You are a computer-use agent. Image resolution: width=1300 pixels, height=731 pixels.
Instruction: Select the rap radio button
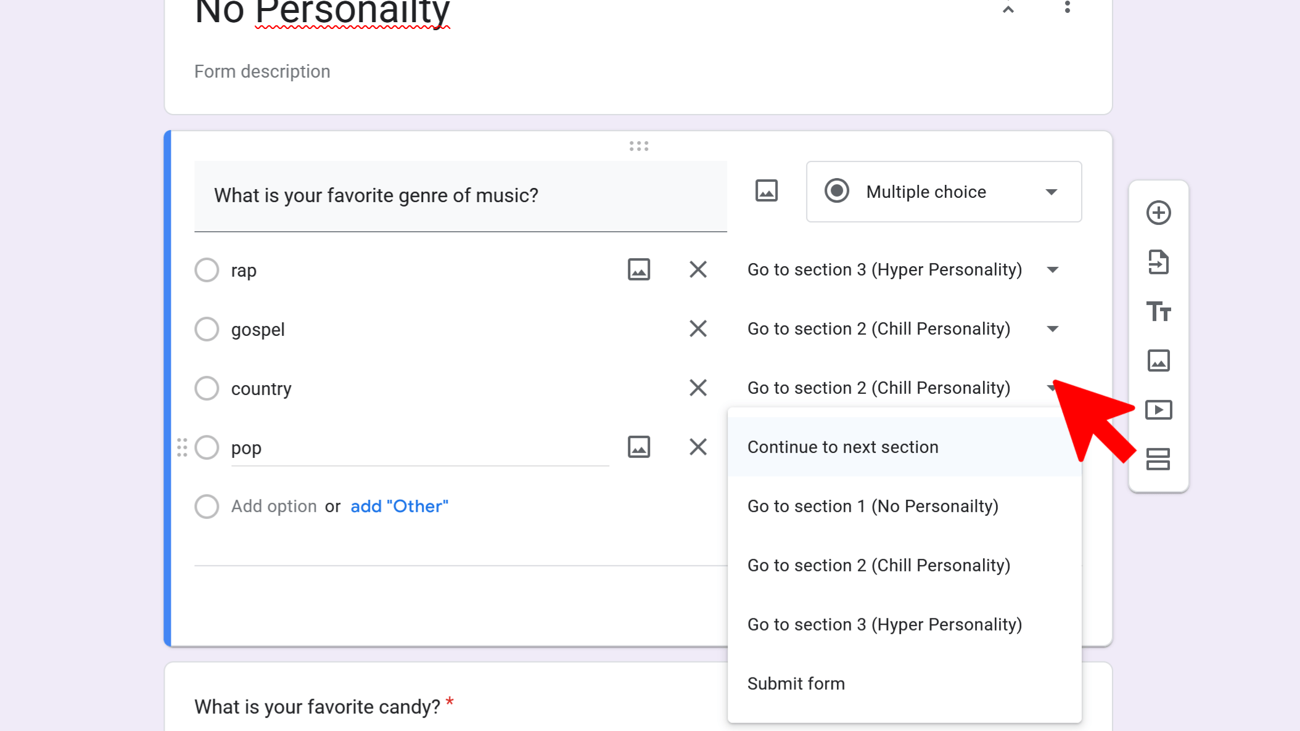click(207, 270)
